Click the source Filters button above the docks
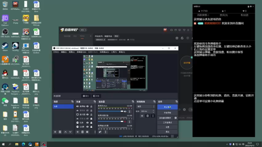The image size is (262, 147). pyautogui.click(x=96, y=96)
